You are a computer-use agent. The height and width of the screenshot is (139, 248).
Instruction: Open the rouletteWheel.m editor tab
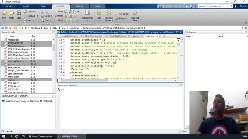[117, 36]
